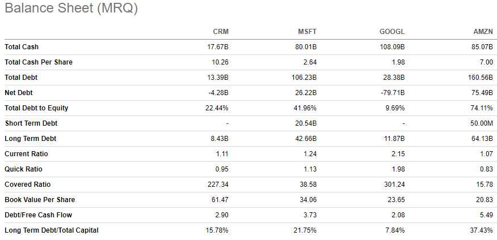Click the Covered Ratio row label
This screenshot has height=240, width=497.
click(28, 185)
